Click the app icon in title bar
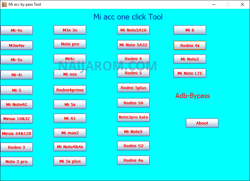 point(4,4)
